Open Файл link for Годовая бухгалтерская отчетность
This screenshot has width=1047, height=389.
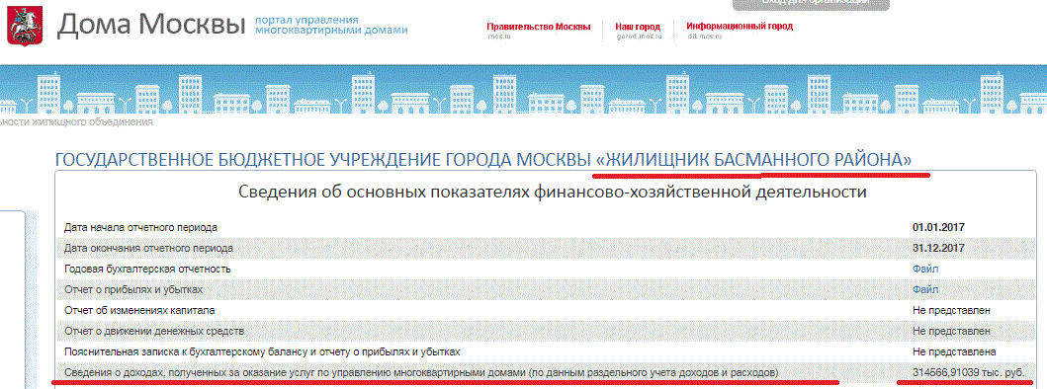click(924, 269)
